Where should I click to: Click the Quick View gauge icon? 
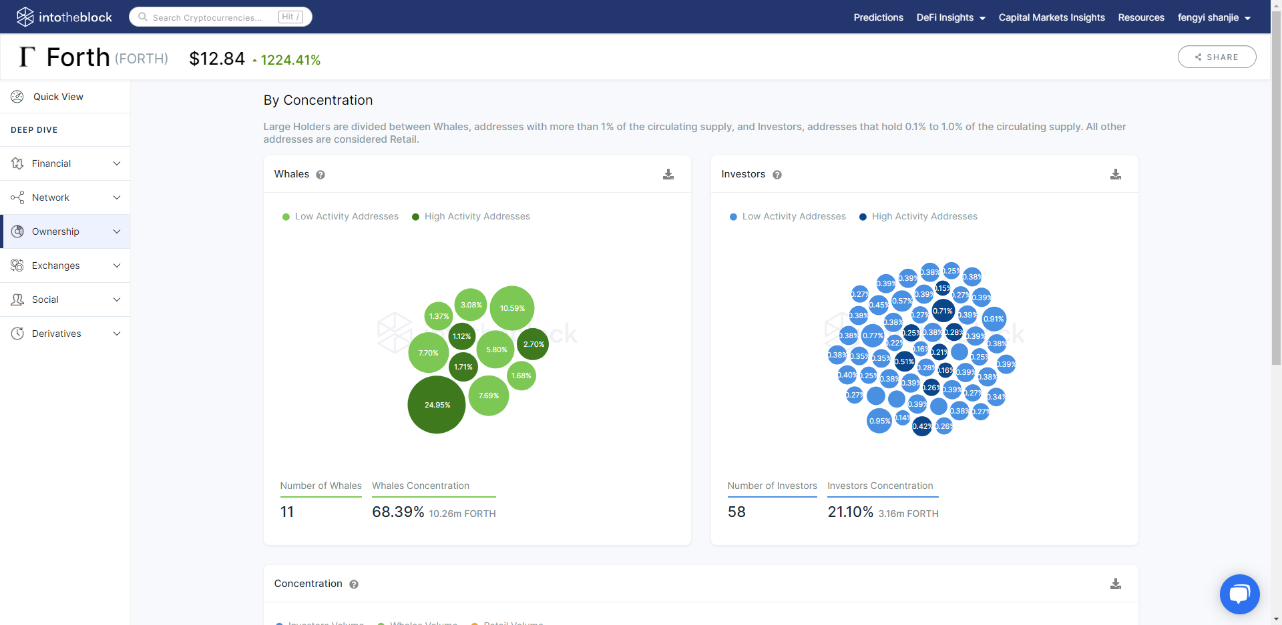tap(17, 97)
